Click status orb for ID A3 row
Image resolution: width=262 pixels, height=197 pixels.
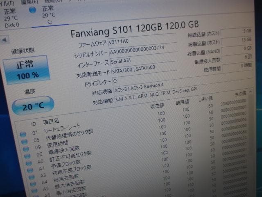(30, 176)
